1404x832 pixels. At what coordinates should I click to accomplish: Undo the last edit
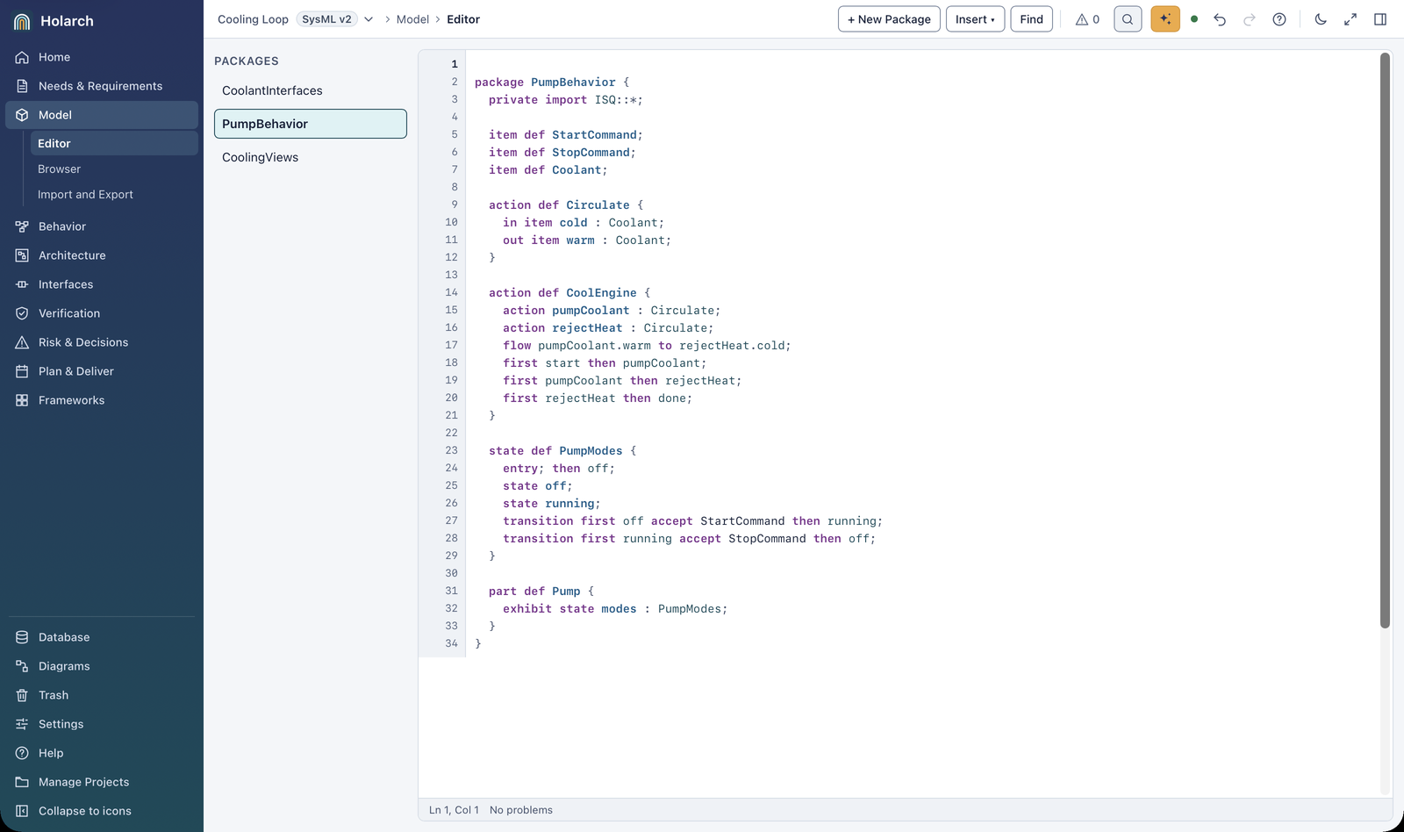tap(1220, 19)
